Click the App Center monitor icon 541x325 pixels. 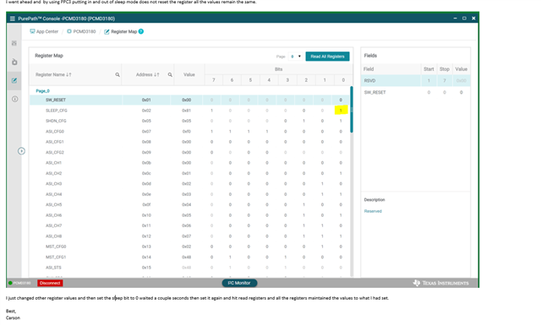[32, 31]
